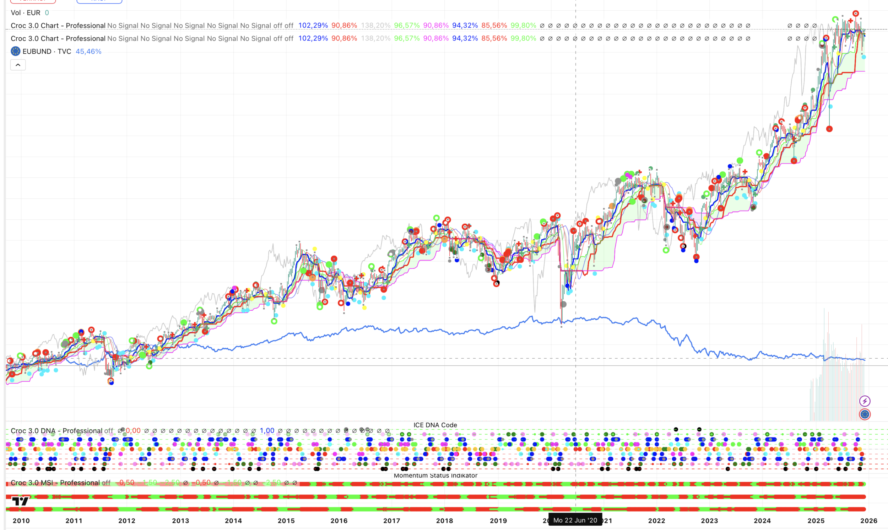
Task: Click the 'Mo 22 Jun '20' date label
Action: tap(575, 520)
